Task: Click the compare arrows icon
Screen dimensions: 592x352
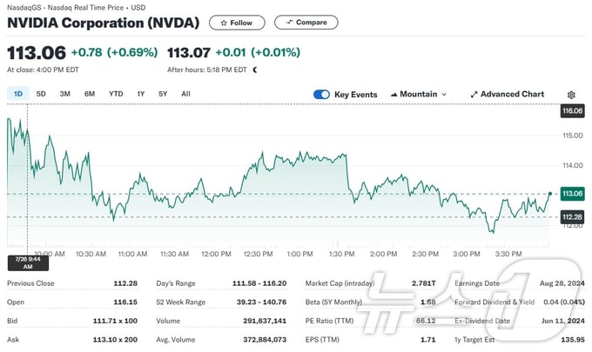Action: [x=290, y=23]
